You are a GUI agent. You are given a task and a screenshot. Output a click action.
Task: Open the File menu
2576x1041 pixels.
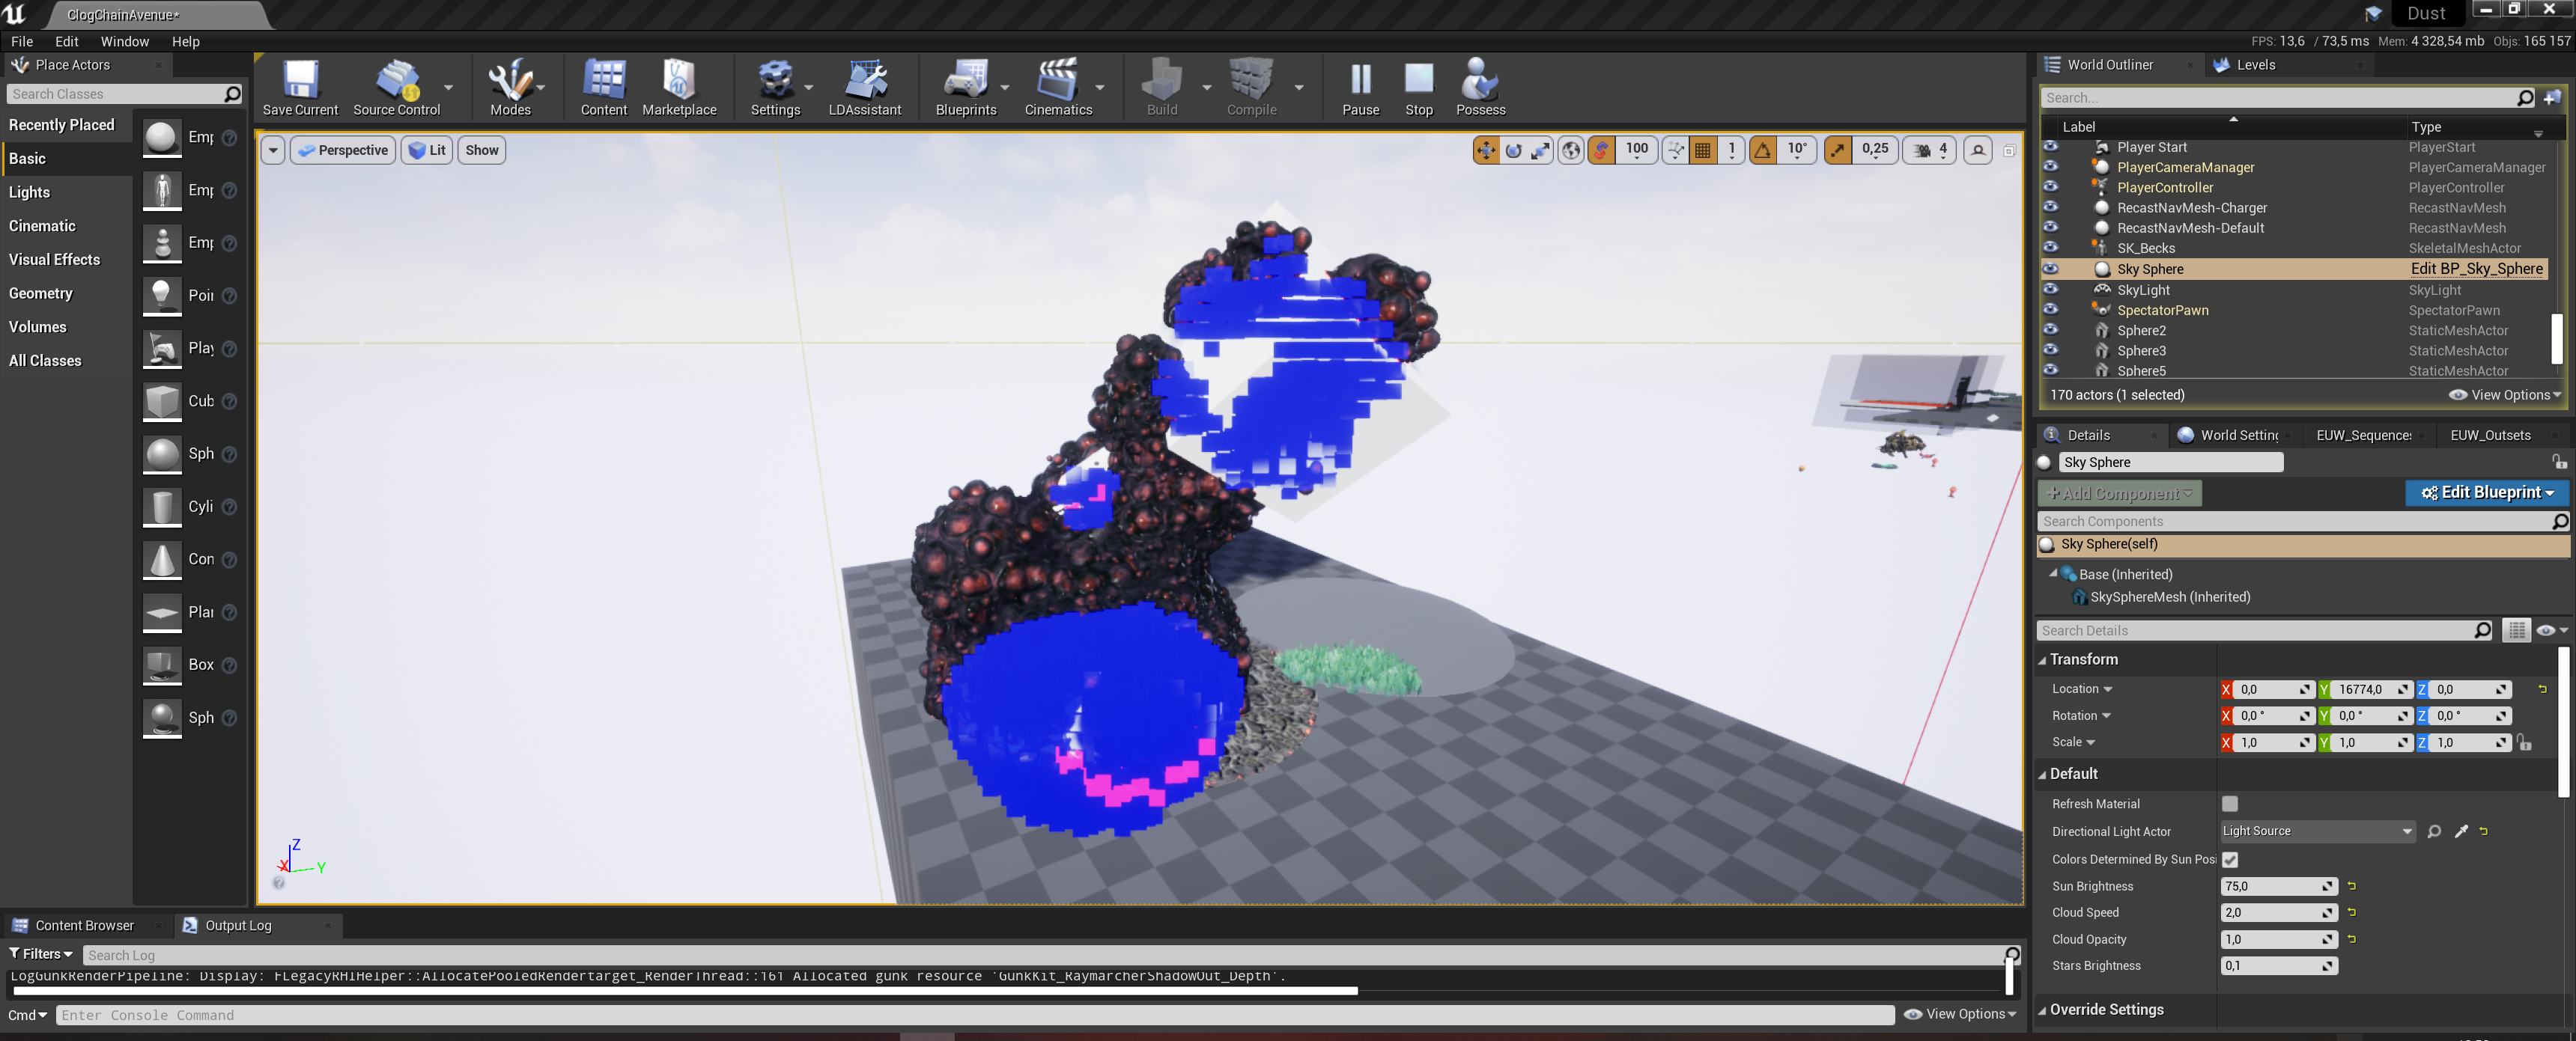pyautogui.click(x=22, y=41)
